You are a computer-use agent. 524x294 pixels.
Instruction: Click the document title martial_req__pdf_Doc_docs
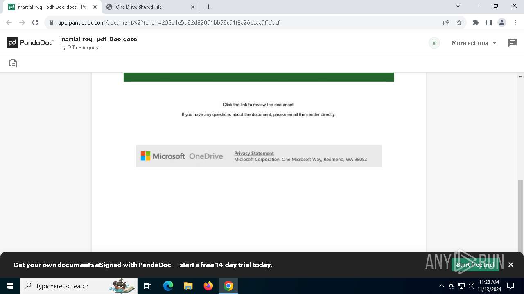coord(98,39)
